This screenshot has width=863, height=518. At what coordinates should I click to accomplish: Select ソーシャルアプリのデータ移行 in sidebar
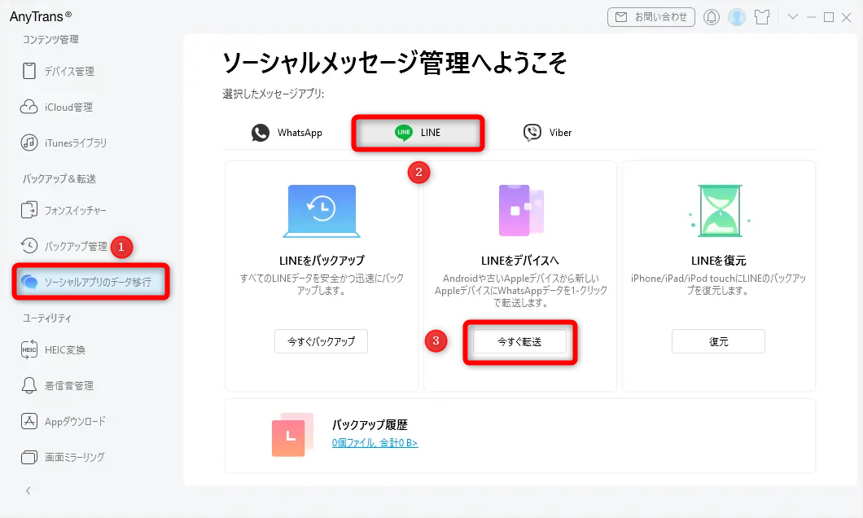tap(91, 282)
